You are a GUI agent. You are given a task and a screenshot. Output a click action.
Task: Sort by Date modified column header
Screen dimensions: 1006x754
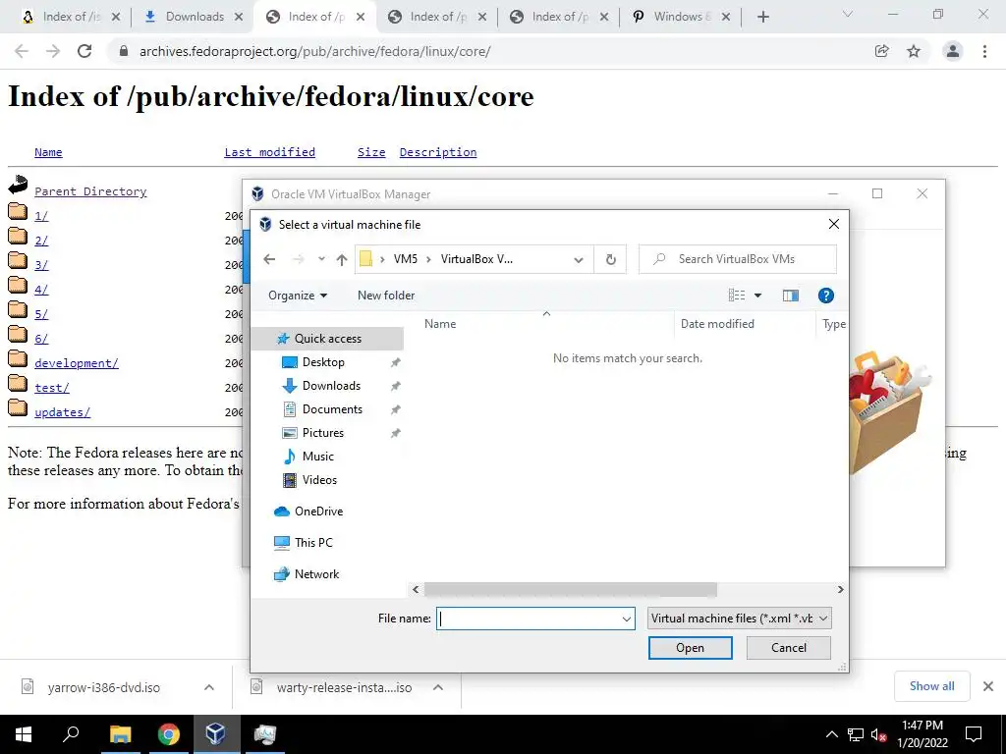(717, 324)
